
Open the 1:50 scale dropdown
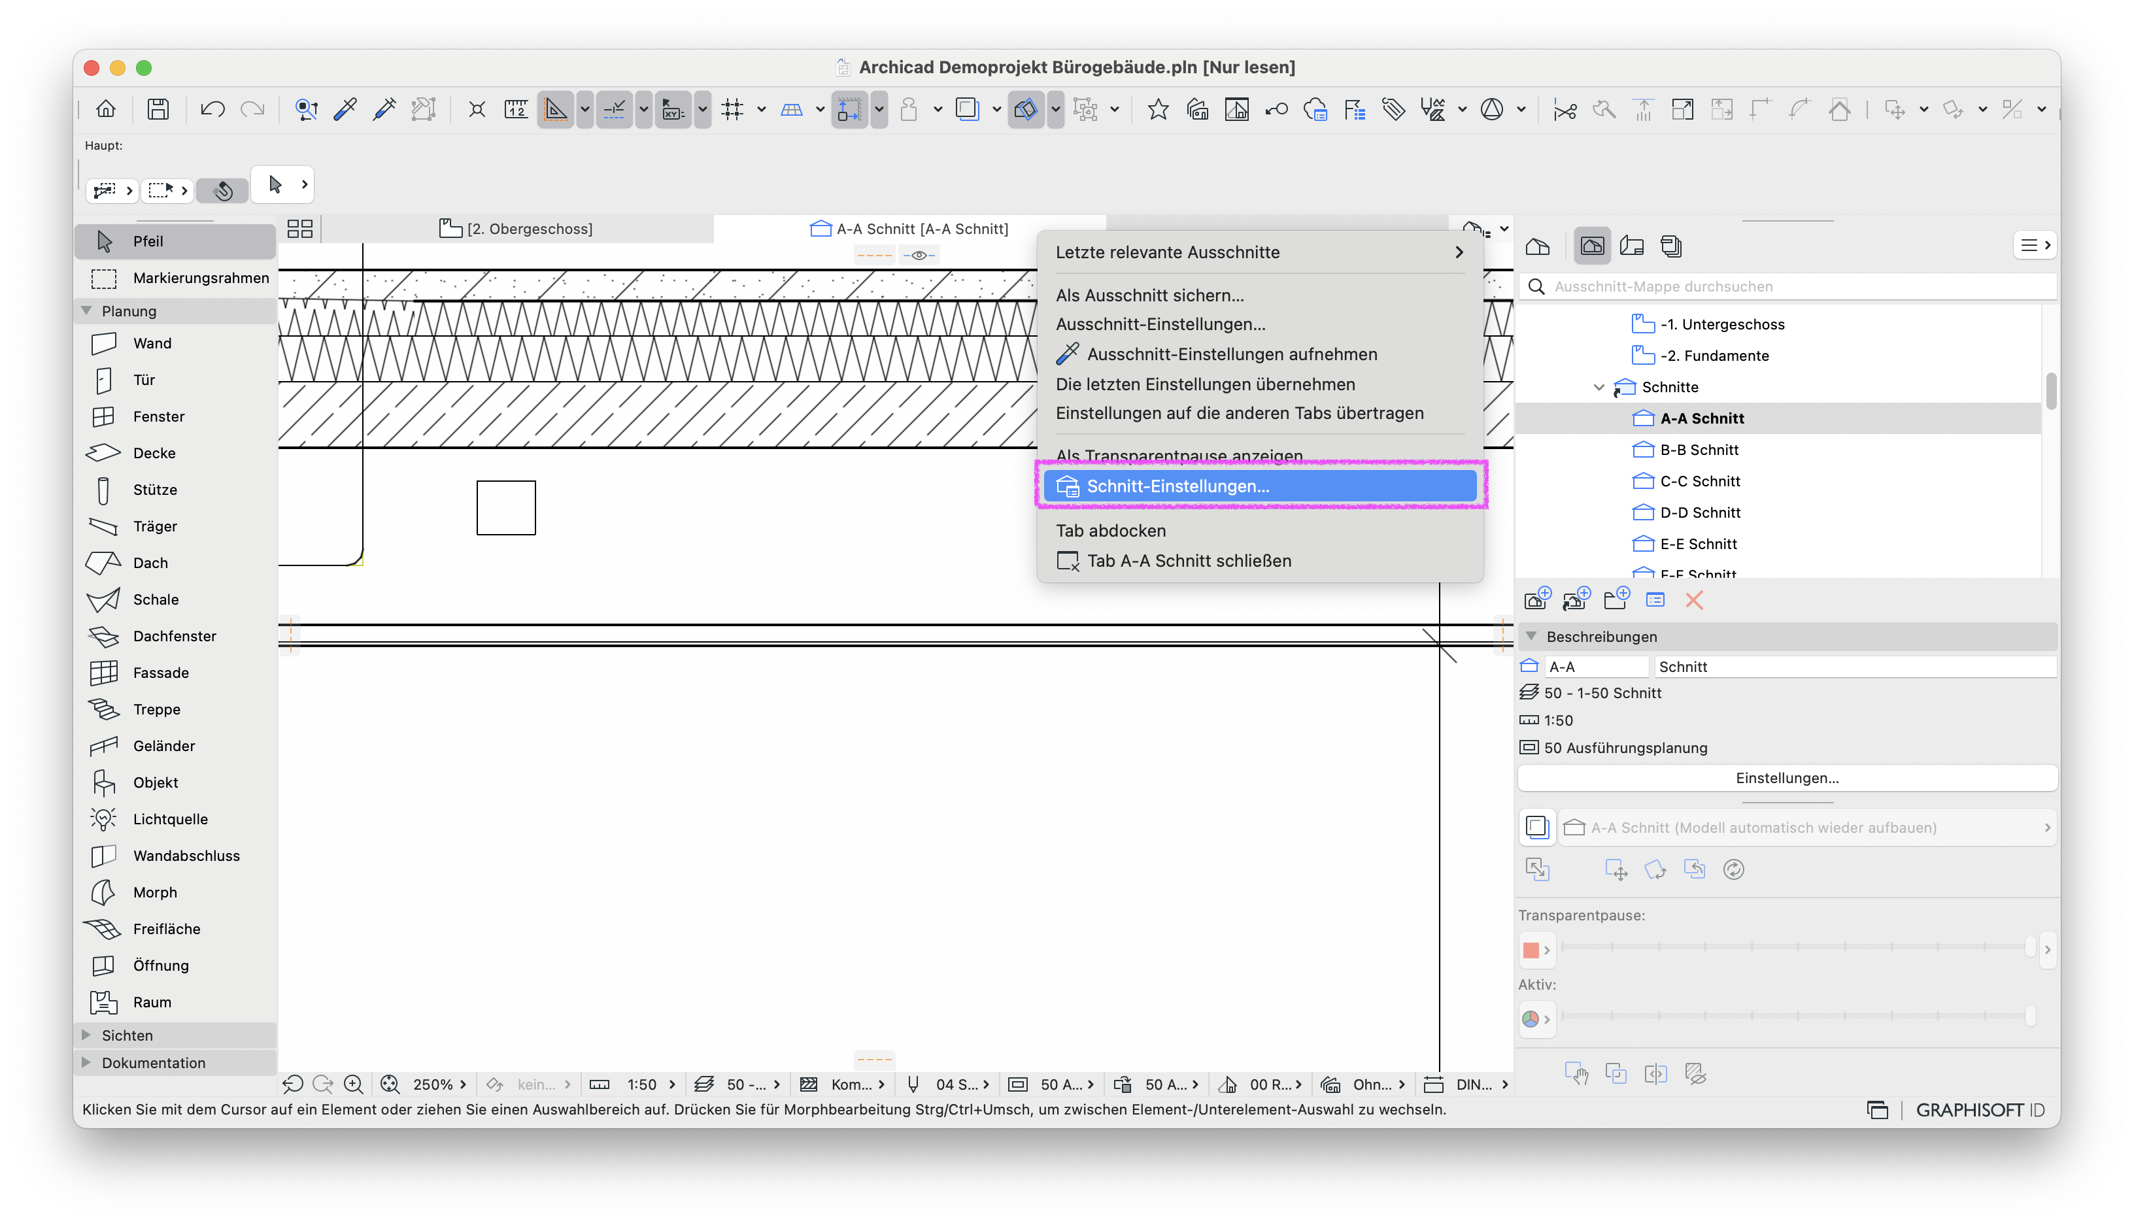tap(650, 1084)
